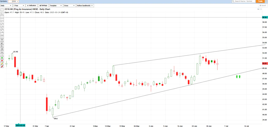Click the '14 Jul' date axis label
The height and width of the screenshot is (127, 268).
(x=247, y=126)
